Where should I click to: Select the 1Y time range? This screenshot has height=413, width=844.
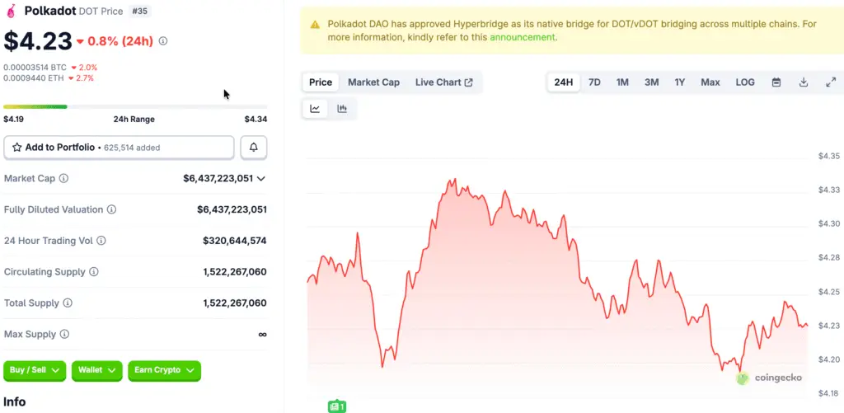680,82
